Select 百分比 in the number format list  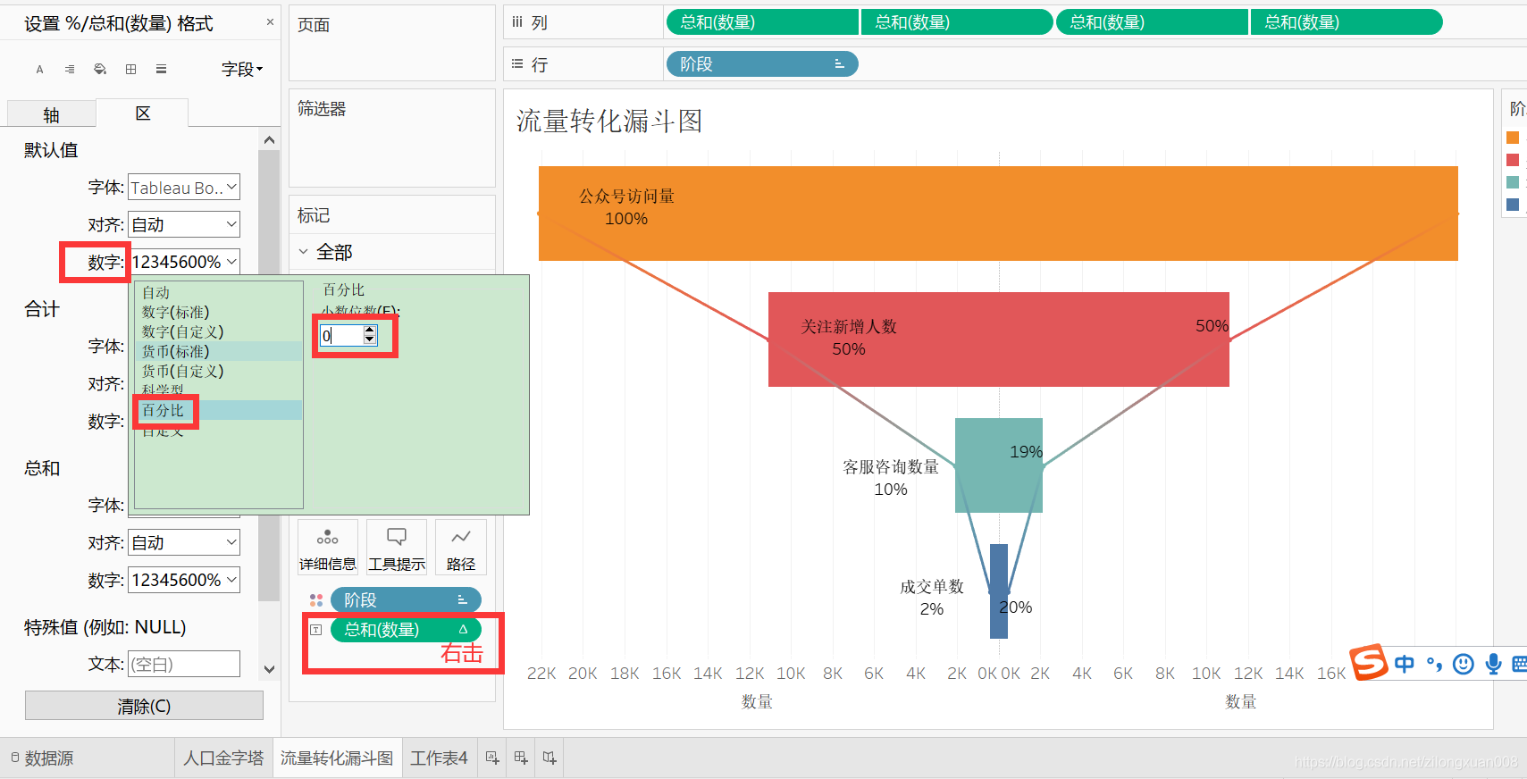tap(218, 410)
